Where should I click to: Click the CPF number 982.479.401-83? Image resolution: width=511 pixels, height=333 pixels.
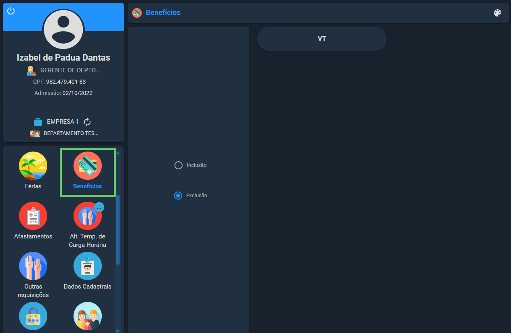[x=66, y=82]
